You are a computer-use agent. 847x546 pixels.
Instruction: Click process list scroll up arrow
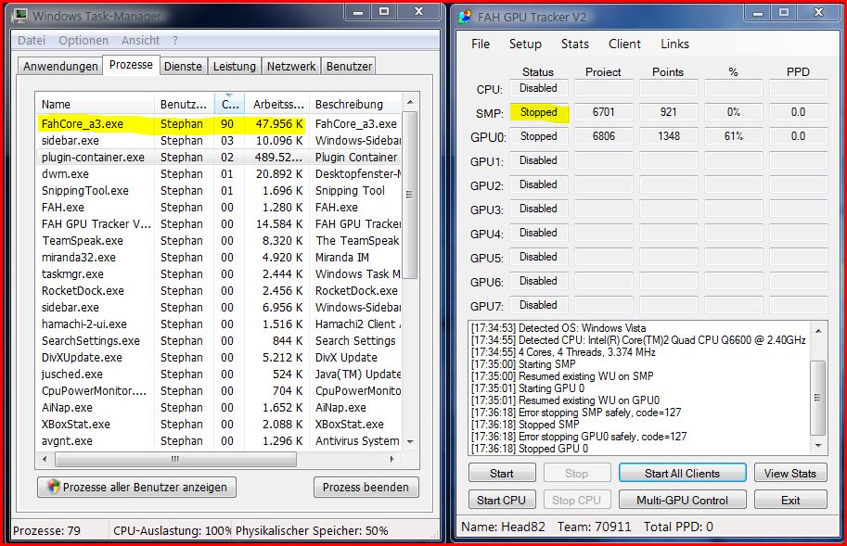410,103
